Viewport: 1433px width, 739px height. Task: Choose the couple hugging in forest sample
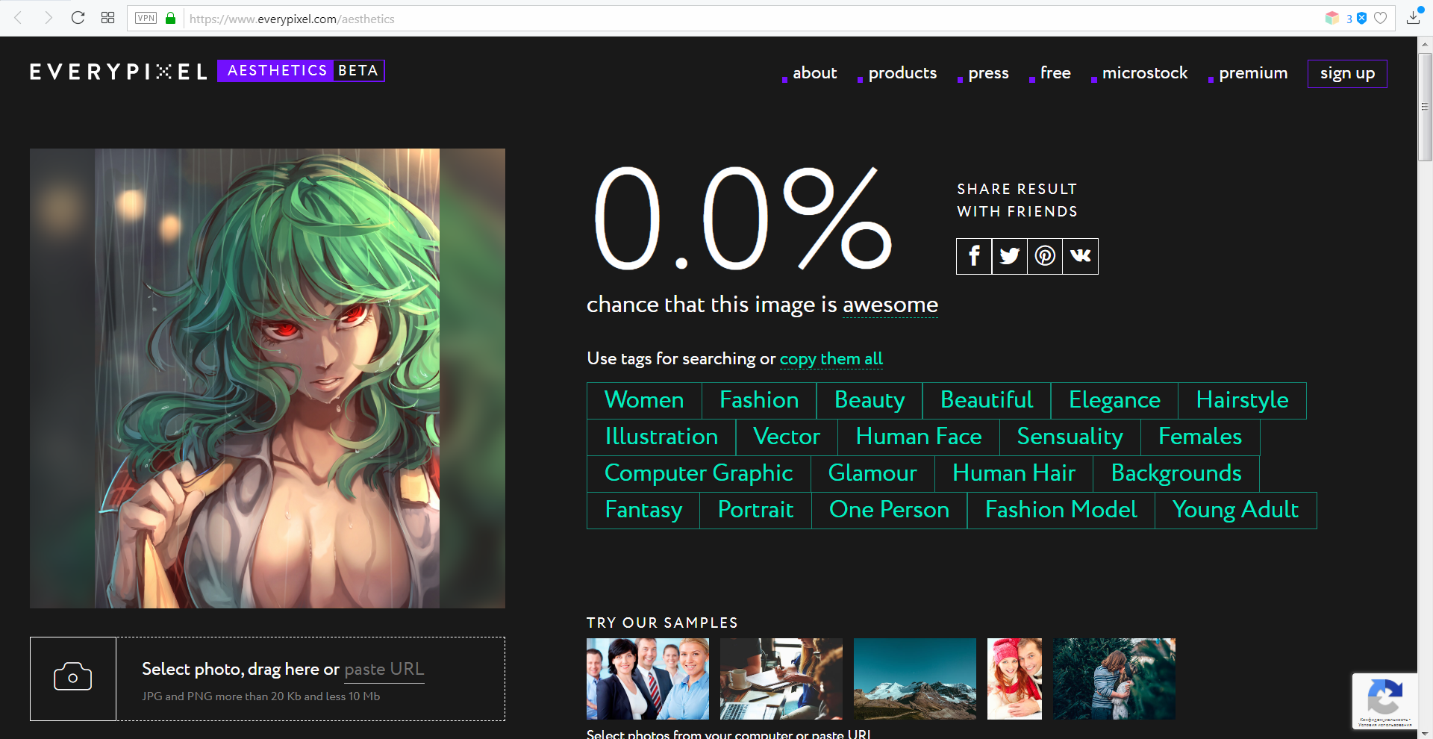[1114, 679]
